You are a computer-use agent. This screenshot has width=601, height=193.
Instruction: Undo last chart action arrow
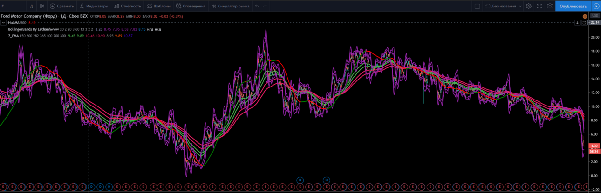tap(257, 7)
